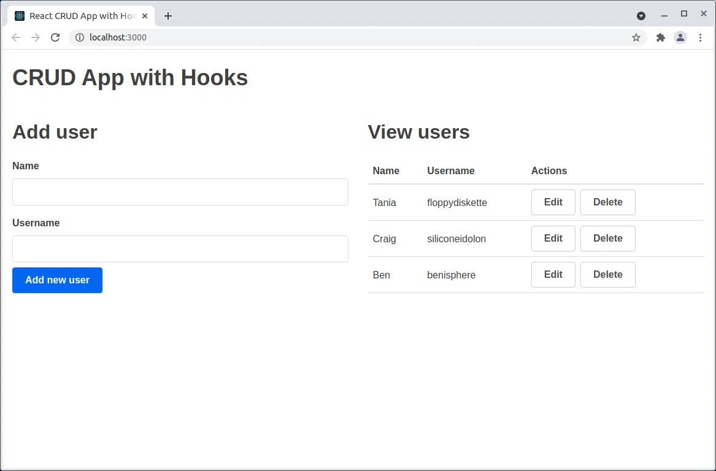Click the Username input field
This screenshot has width=716, height=471.
tap(180, 249)
